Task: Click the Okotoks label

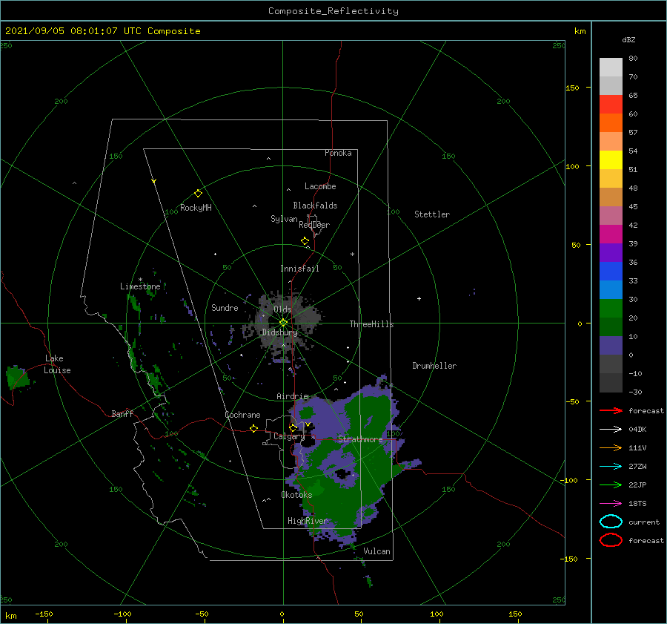Action: coord(296,494)
